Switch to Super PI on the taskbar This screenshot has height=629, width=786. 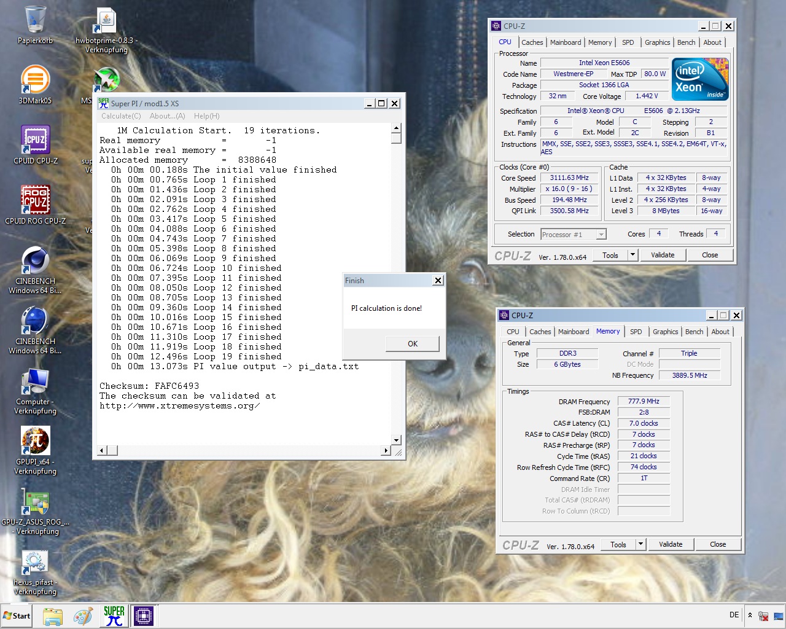click(114, 616)
